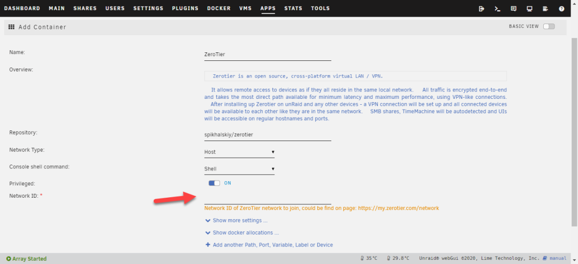Click the Unraid webGui copyright text
Screen dimensions: 578x264
coord(479,259)
